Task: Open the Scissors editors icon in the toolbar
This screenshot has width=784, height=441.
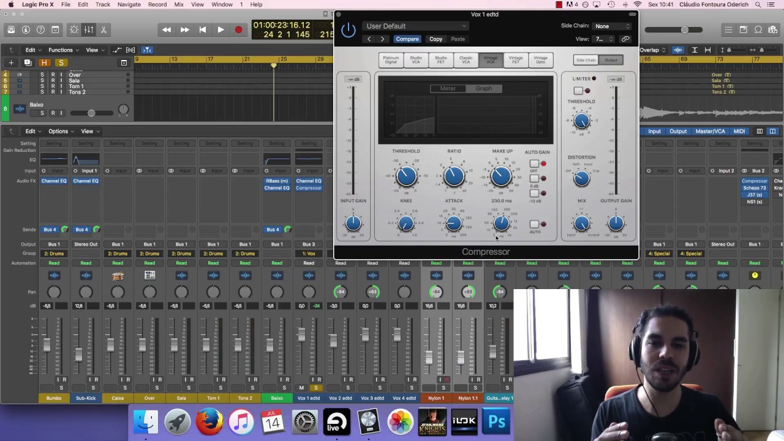Action: point(104,29)
